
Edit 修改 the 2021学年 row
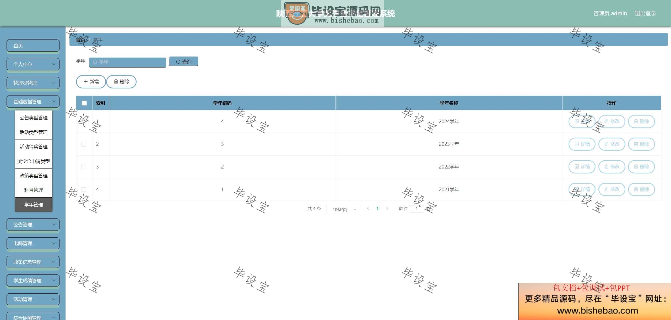click(x=612, y=189)
